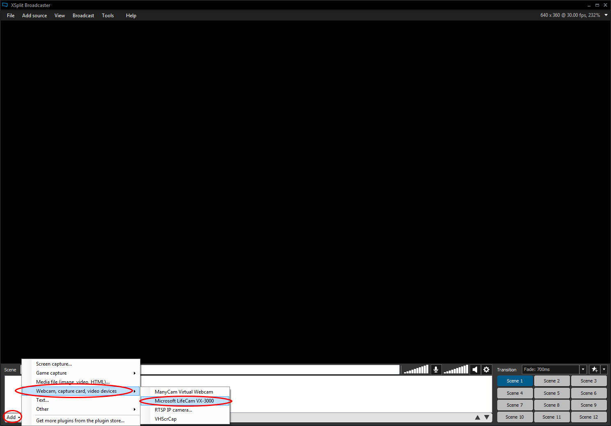611x426 pixels.
Task: Open the Help menu
Action: 131,16
